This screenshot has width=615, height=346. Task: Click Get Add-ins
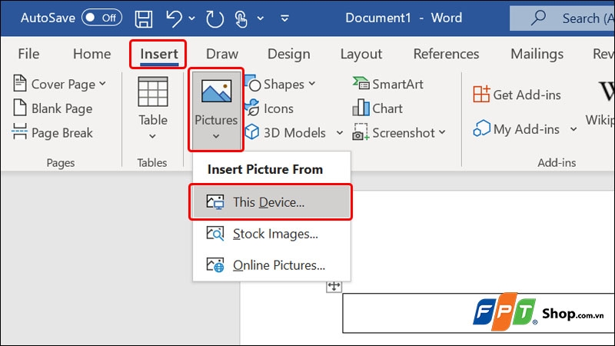pyautogui.click(x=517, y=95)
